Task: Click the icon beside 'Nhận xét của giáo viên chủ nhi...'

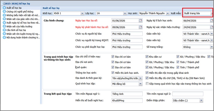Action: click(x=4, y=19)
